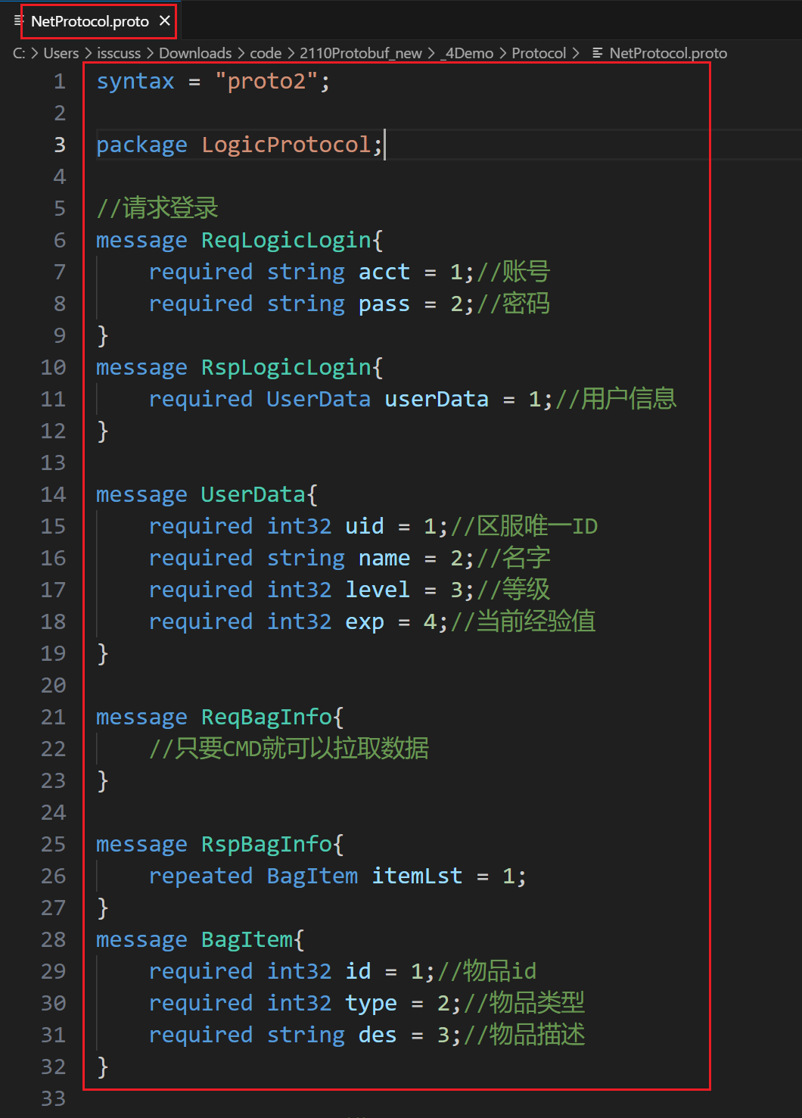The image size is (802, 1118).
Task: Click NetProtocol.proto in the breadcrumb
Action: click(668, 53)
